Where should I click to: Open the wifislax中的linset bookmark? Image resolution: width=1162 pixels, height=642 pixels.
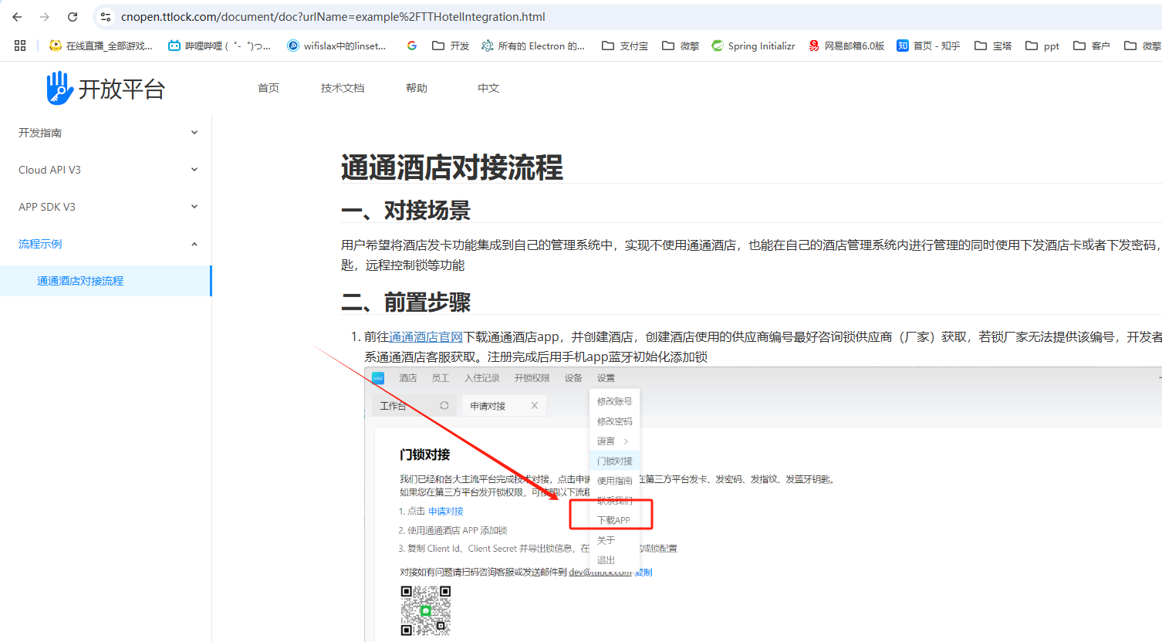point(336,46)
